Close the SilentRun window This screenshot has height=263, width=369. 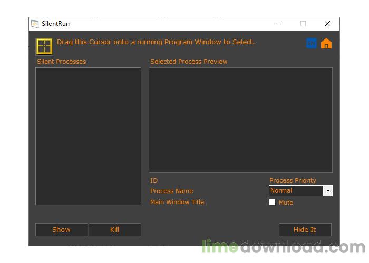[327, 24]
